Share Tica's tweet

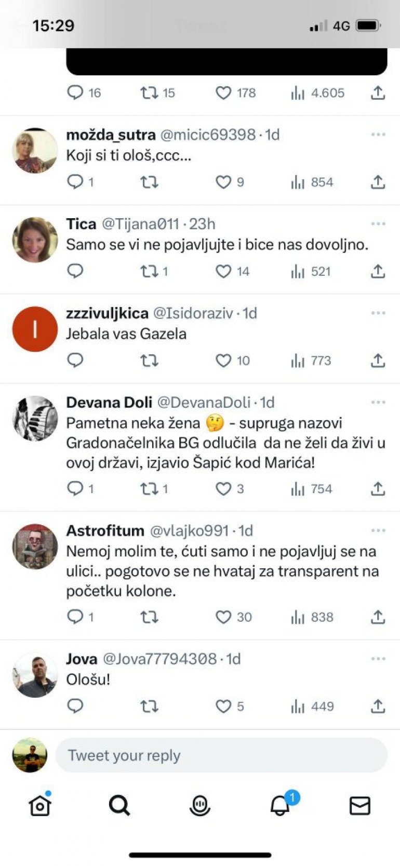point(378,271)
